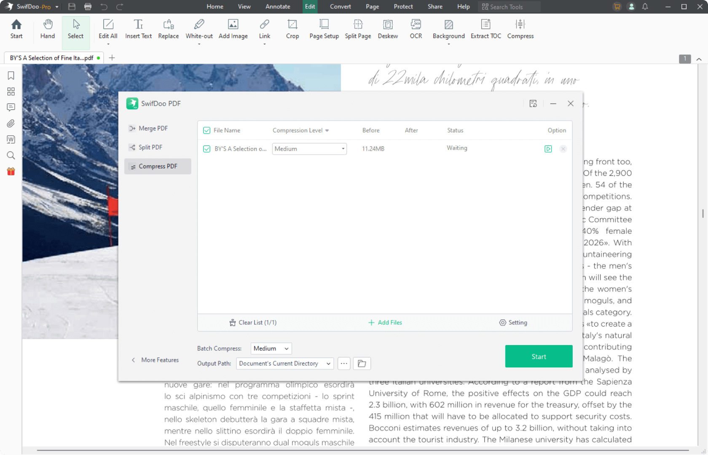Click the red gift icon
The height and width of the screenshot is (455, 708).
[x=11, y=171]
